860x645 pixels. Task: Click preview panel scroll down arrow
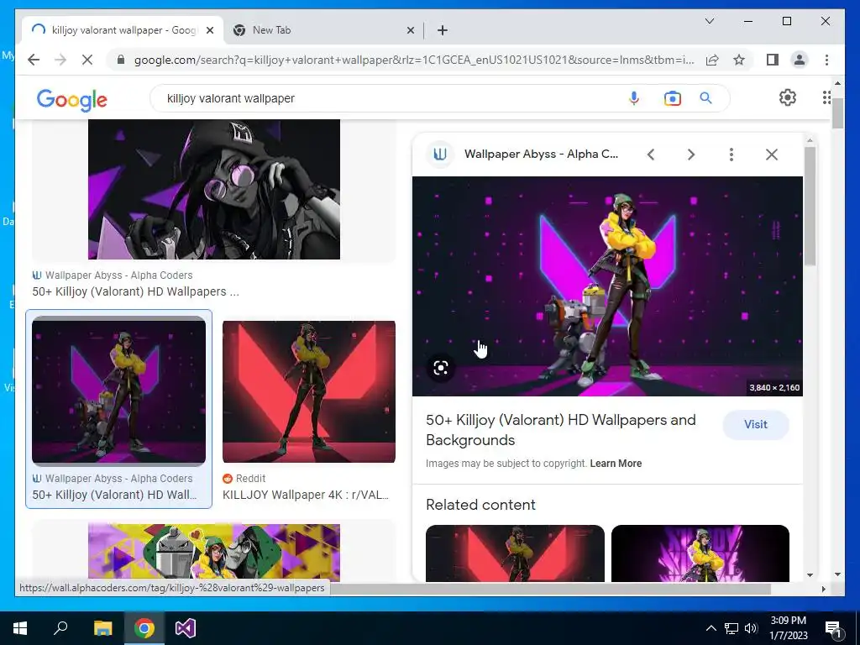pyautogui.click(x=810, y=575)
